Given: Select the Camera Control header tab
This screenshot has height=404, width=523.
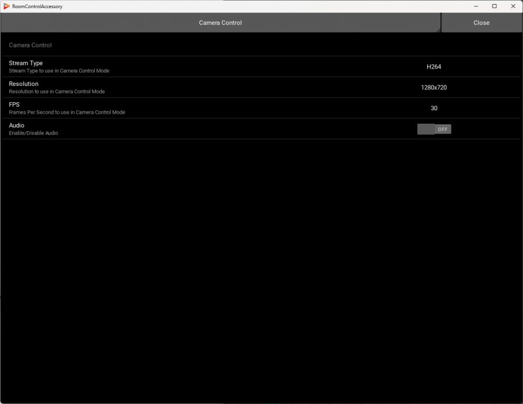Looking at the screenshot, I should pos(220,23).
